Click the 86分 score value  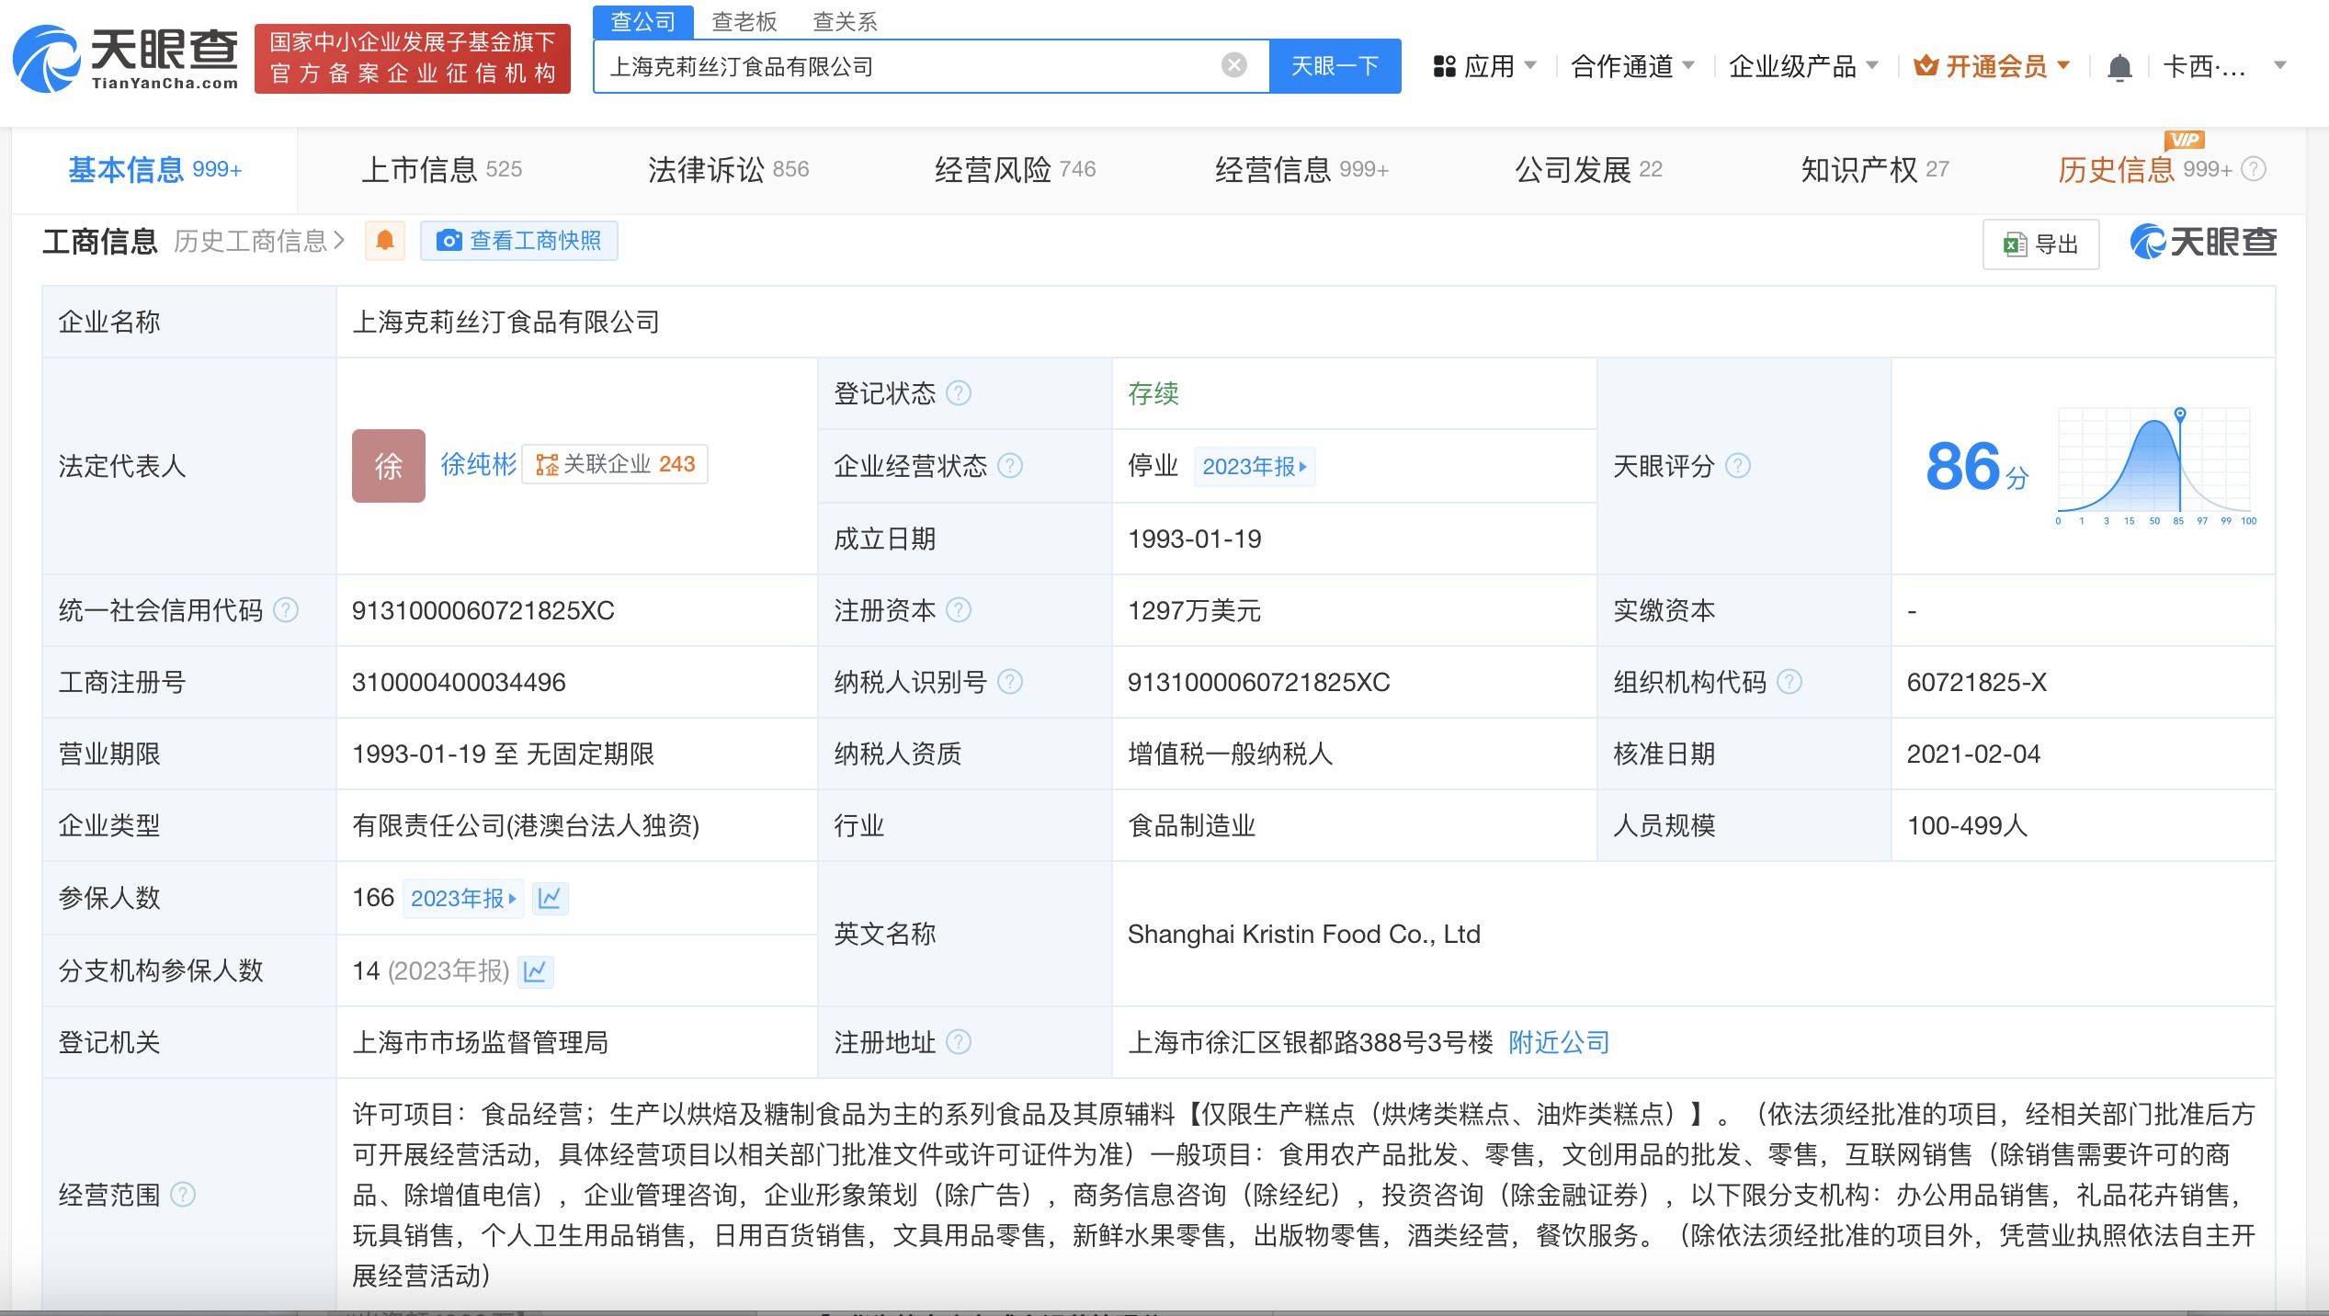point(1977,466)
